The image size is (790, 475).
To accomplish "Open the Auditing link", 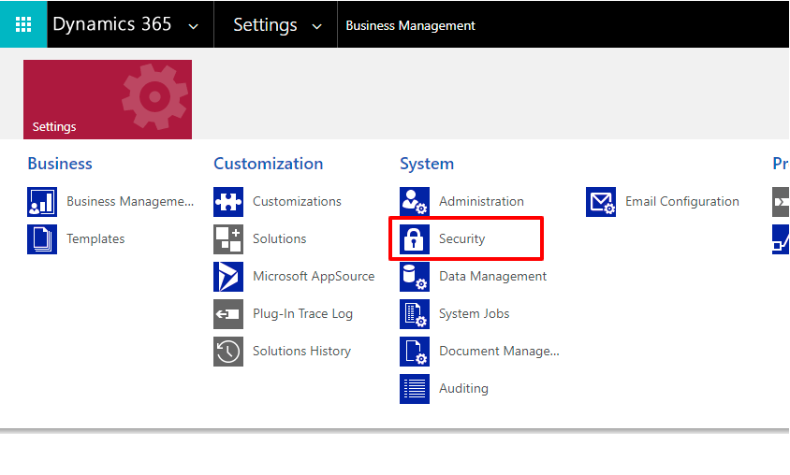I will [x=463, y=389].
